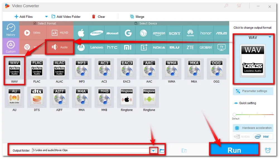Open the Nokia device presets
Screen dimensions: 279x159
tap(159, 47)
